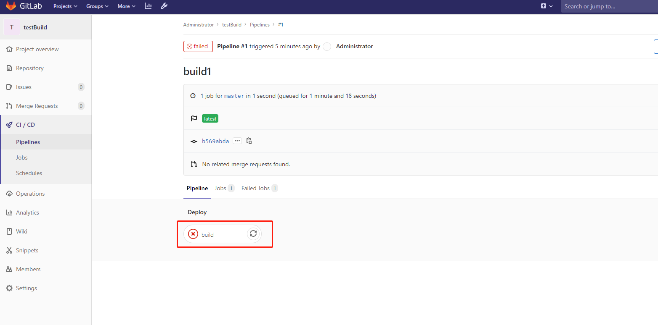The height and width of the screenshot is (325, 658).
Task: Open the More menu
Action: [x=126, y=6]
